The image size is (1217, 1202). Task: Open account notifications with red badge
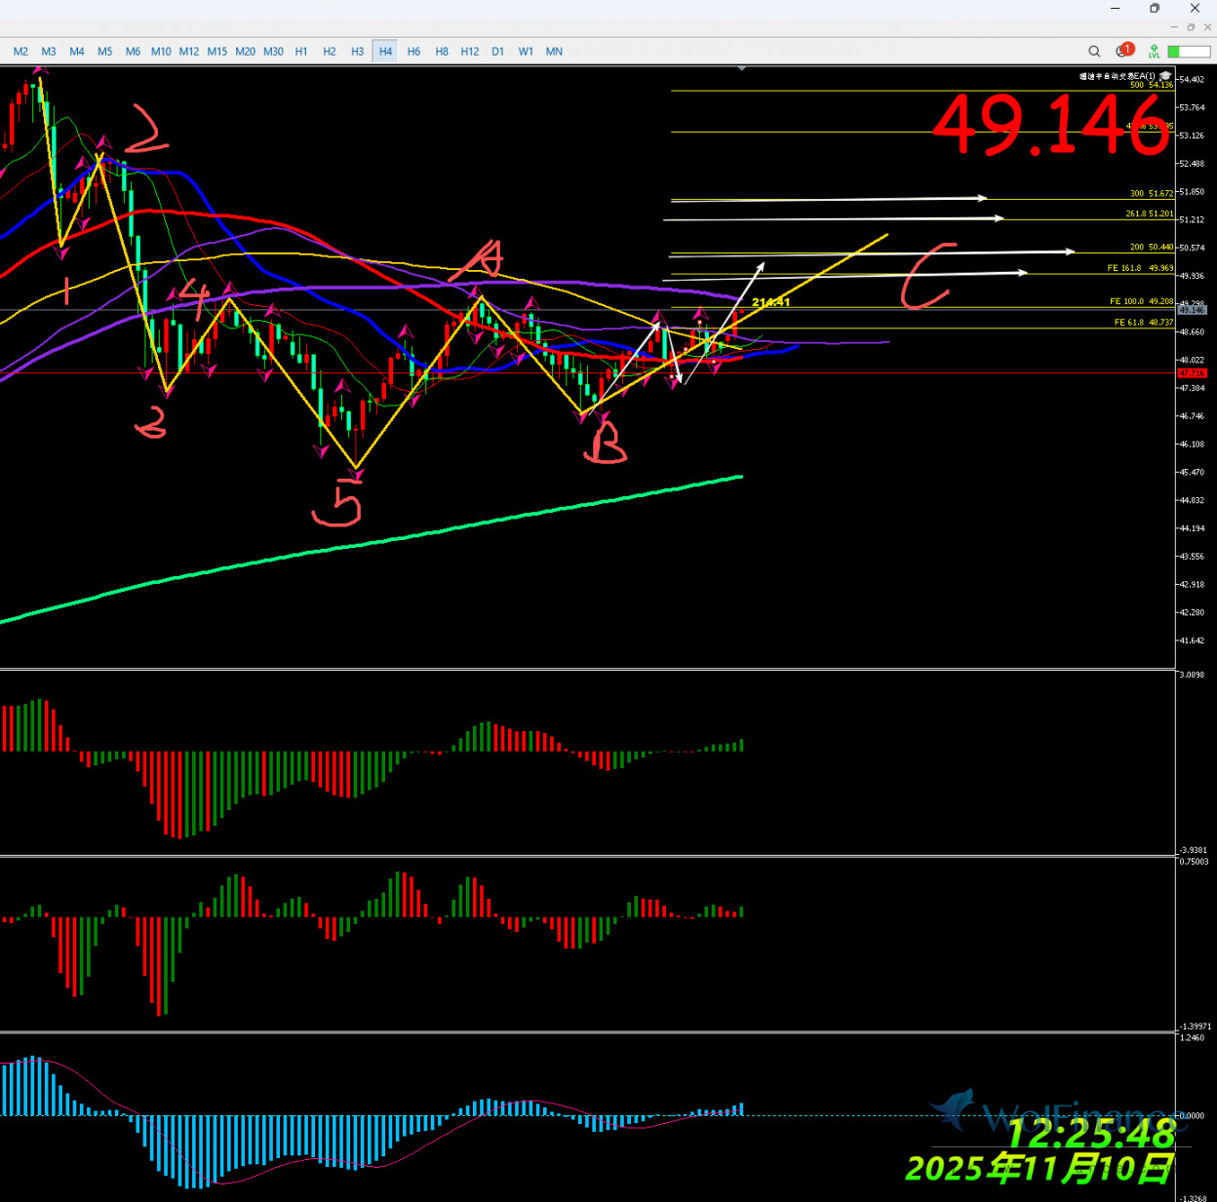(x=1123, y=51)
